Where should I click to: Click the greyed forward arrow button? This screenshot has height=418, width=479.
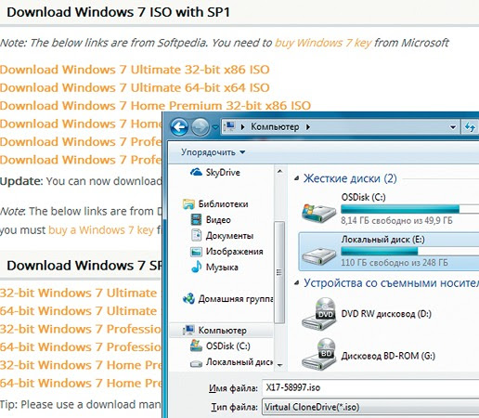[x=200, y=127]
